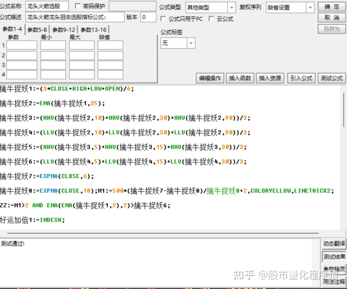Open the 参数精灵 panel
Screen dimensions: 347x289
pos(334,269)
